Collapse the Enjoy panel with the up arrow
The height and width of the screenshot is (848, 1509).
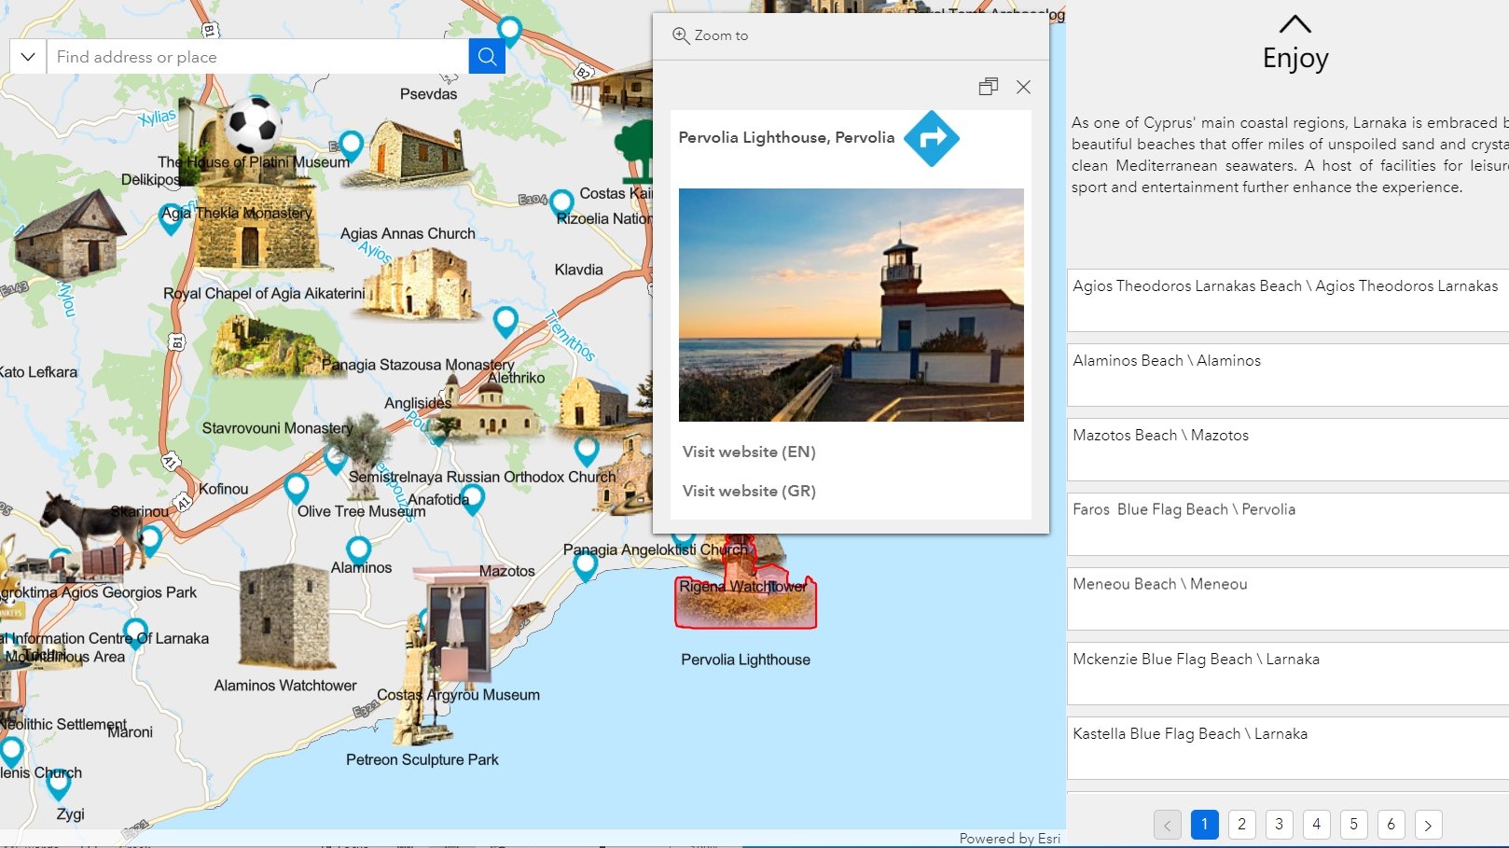click(1294, 21)
